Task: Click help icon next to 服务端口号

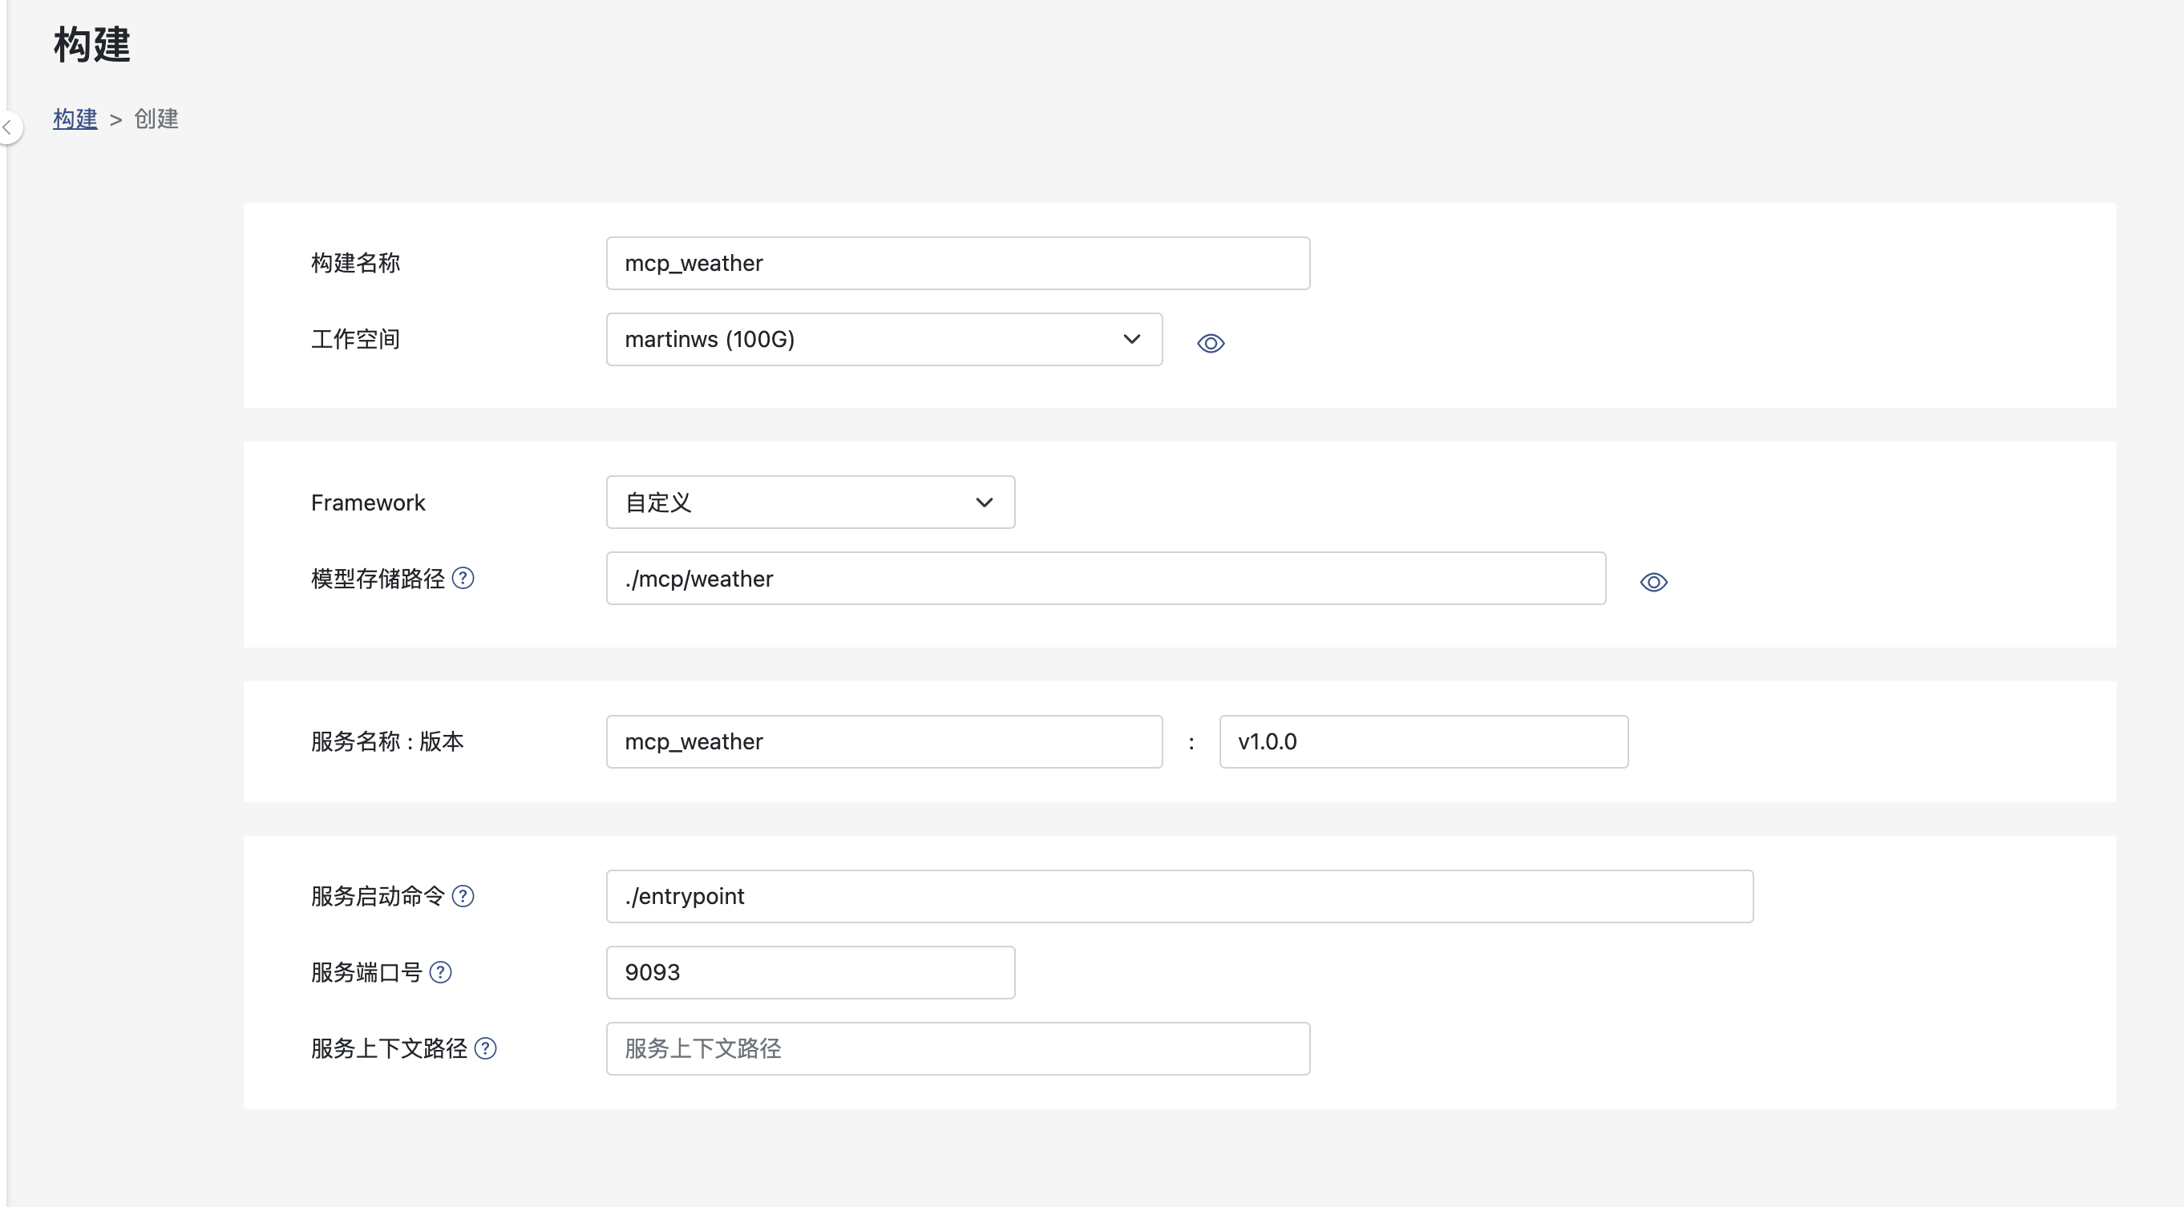Action: tap(441, 972)
